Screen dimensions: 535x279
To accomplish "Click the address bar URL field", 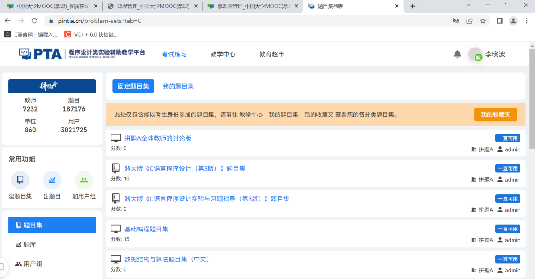I will click(247, 21).
